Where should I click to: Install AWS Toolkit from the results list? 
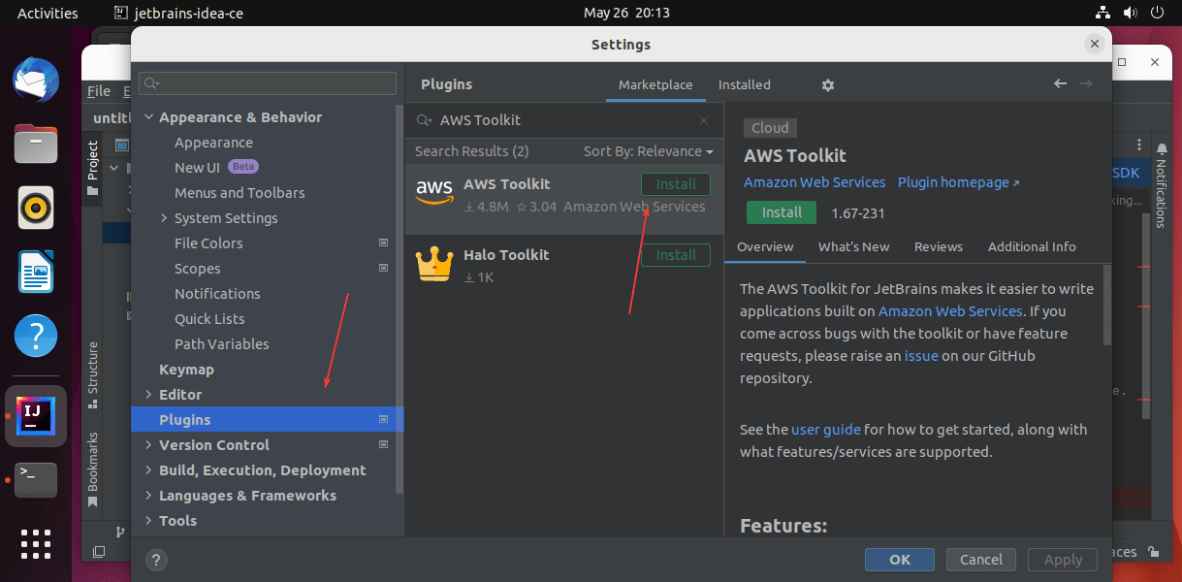click(x=676, y=184)
